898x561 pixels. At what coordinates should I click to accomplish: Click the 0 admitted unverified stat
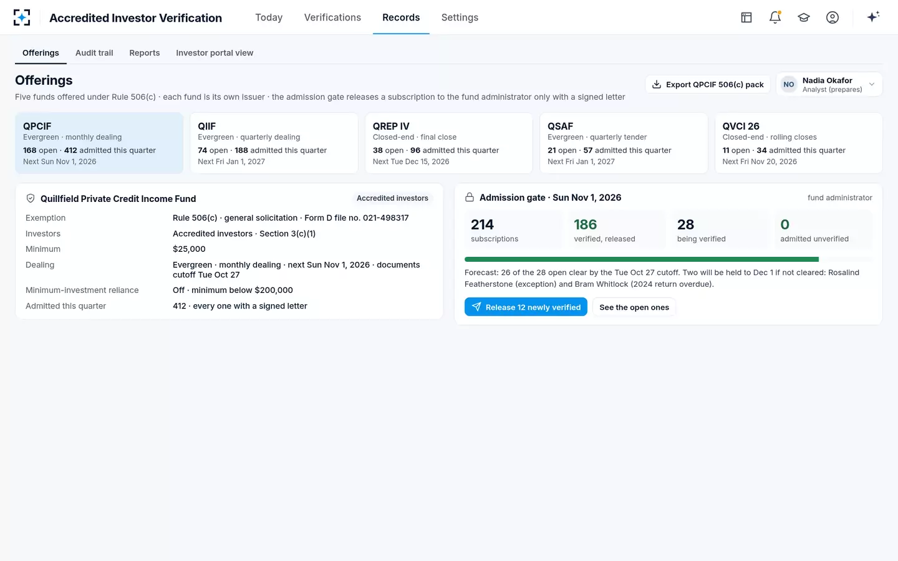[823, 230]
